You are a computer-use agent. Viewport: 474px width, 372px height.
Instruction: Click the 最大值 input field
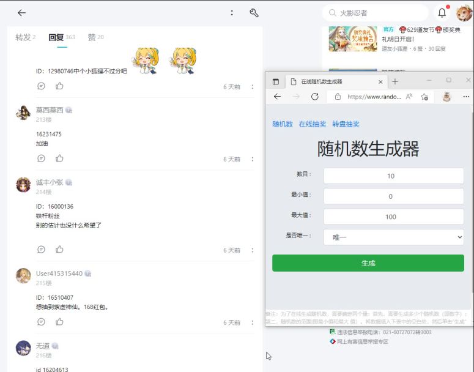click(393, 217)
